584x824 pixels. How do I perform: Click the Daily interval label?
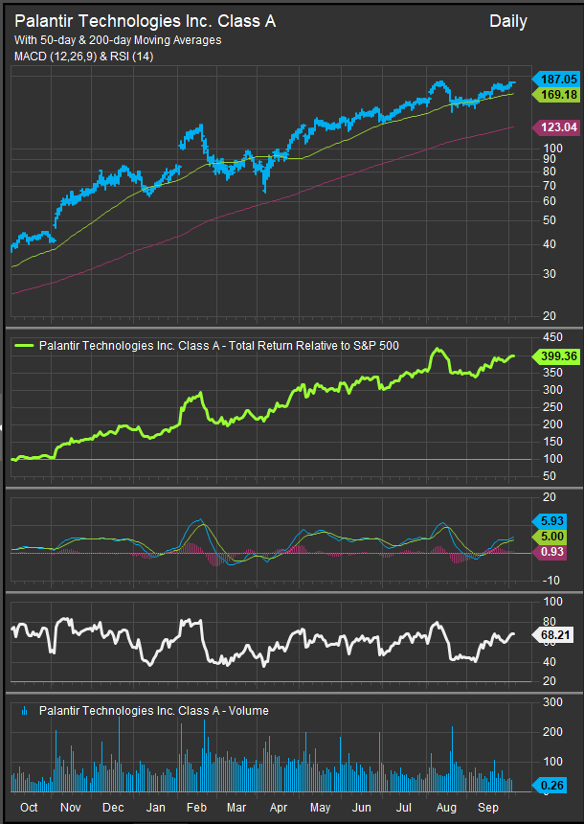click(x=507, y=21)
